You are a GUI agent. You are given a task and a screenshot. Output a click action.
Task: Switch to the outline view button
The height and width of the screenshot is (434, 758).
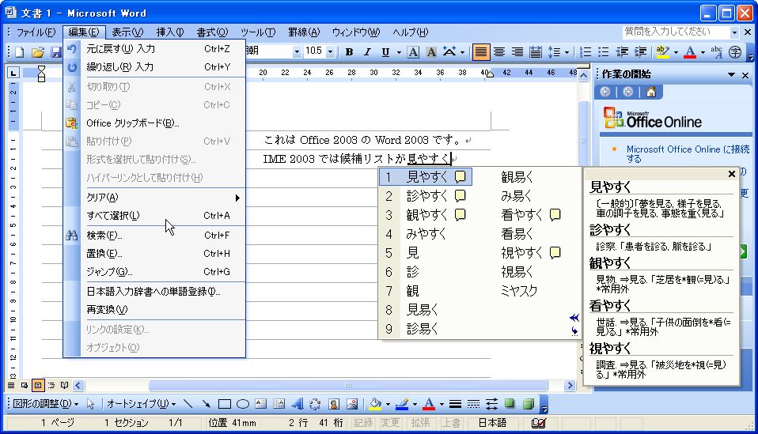51,385
